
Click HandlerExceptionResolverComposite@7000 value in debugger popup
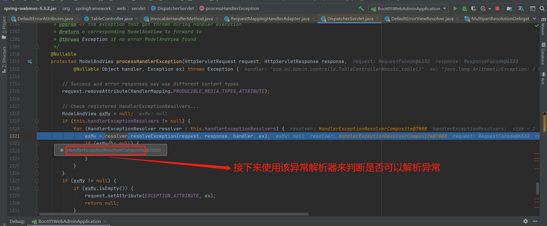tap(114, 150)
